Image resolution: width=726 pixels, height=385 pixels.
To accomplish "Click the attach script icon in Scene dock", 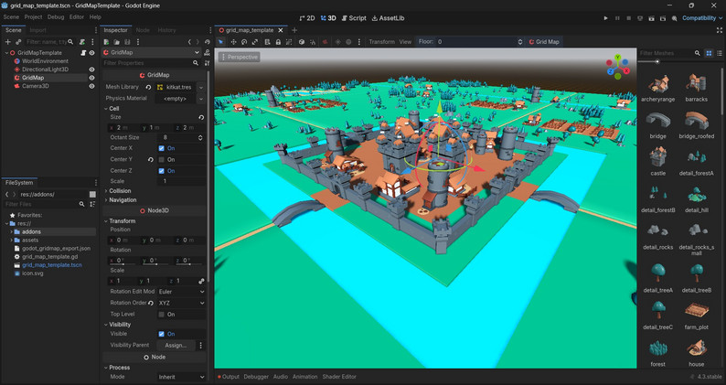I will pos(82,42).
